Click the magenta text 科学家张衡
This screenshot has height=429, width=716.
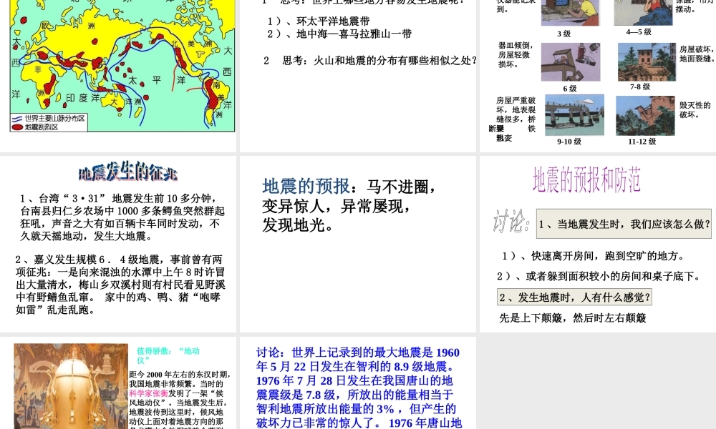[x=148, y=393]
